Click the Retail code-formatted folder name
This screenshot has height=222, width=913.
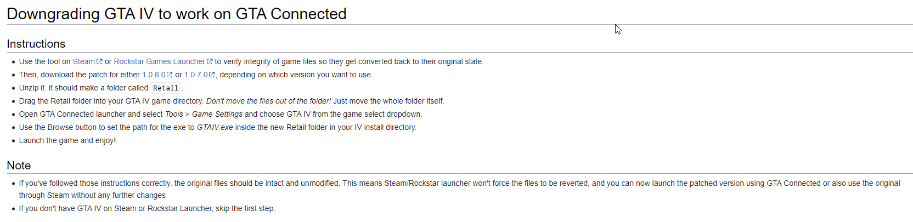tap(166, 88)
